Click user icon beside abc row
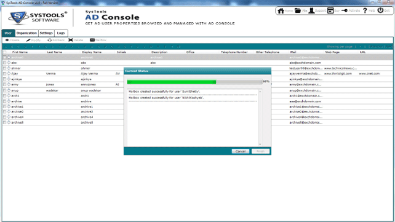Viewport: 395px width, 222px height. 9,63
